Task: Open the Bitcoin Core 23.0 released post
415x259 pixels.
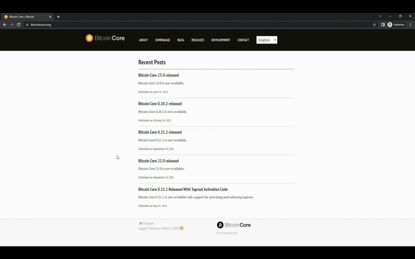Action: coord(158,75)
